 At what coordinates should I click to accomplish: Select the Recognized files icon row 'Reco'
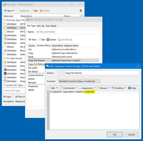pyautogui.click(x=14, y=50)
